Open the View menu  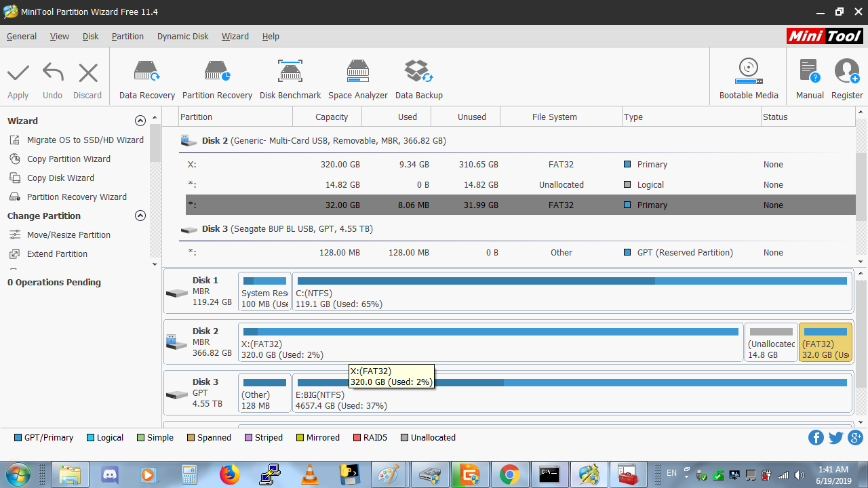click(x=60, y=37)
